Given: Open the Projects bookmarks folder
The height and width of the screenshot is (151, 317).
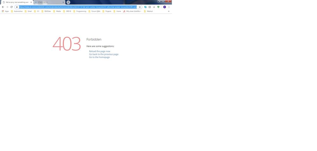Looking at the screenshot, I should (x=107, y=11).
